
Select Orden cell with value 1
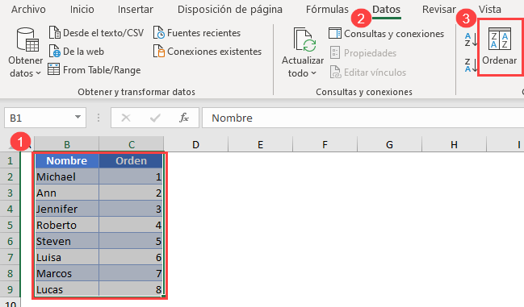pos(131,176)
